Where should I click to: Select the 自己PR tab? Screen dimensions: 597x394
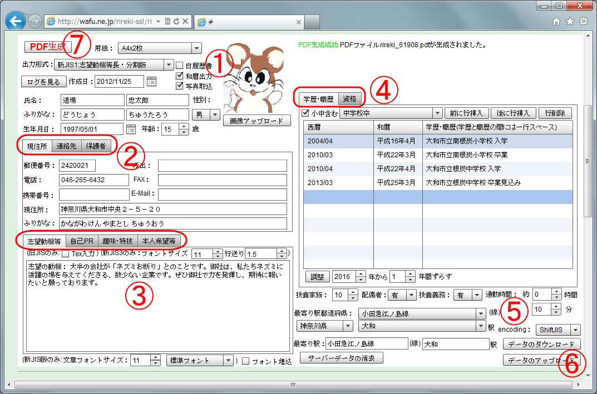click(x=81, y=241)
